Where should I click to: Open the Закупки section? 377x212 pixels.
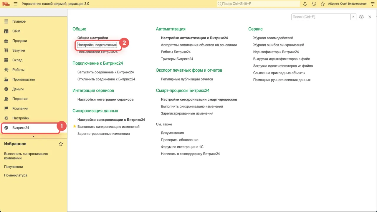click(x=19, y=51)
